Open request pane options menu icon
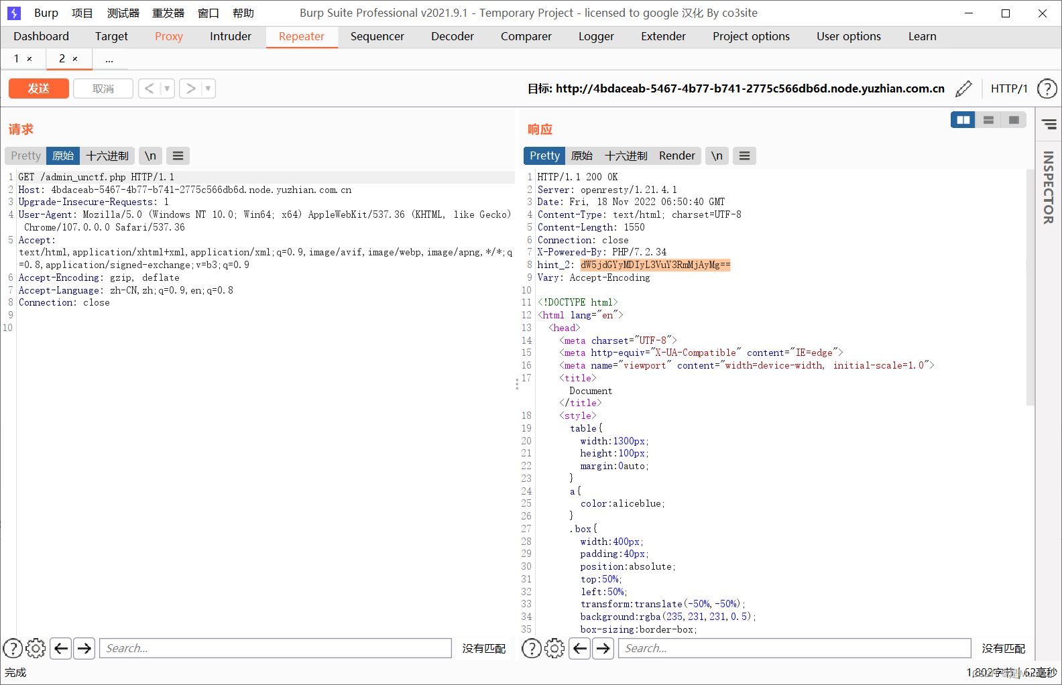Viewport: 1062px width, 685px height. [x=178, y=155]
